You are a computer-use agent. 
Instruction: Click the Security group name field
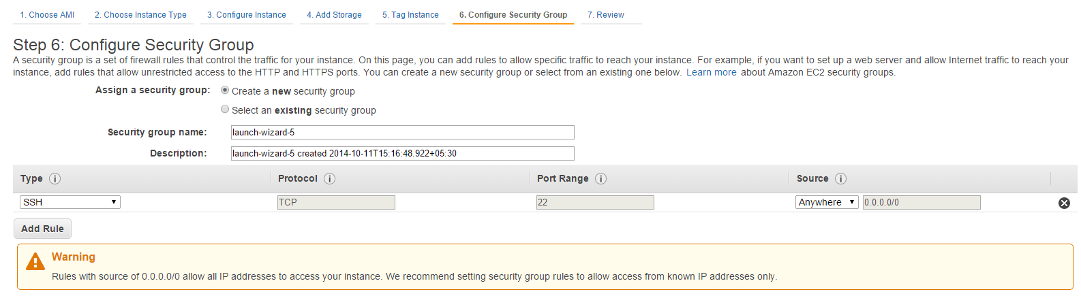point(402,133)
